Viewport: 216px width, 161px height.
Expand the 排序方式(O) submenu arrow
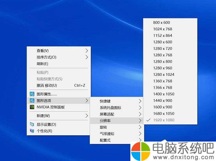pos(87,57)
